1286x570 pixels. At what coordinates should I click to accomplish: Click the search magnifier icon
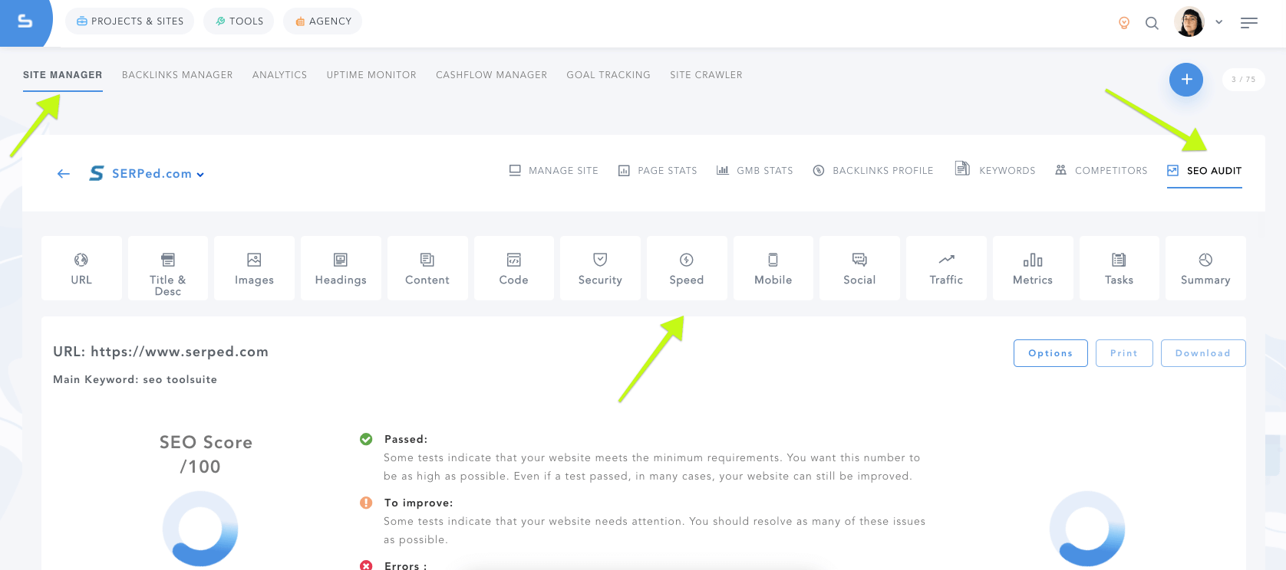click(1152, 23)
